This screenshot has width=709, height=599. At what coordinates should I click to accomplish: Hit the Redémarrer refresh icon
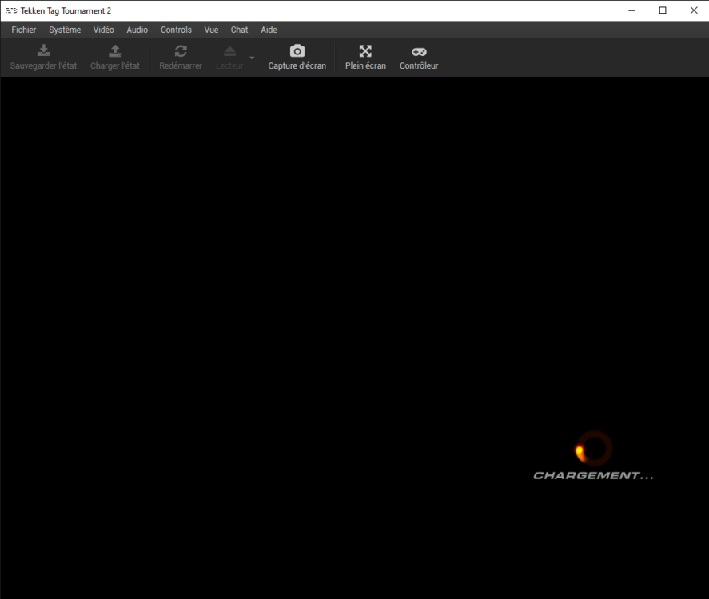click(181, 51)
